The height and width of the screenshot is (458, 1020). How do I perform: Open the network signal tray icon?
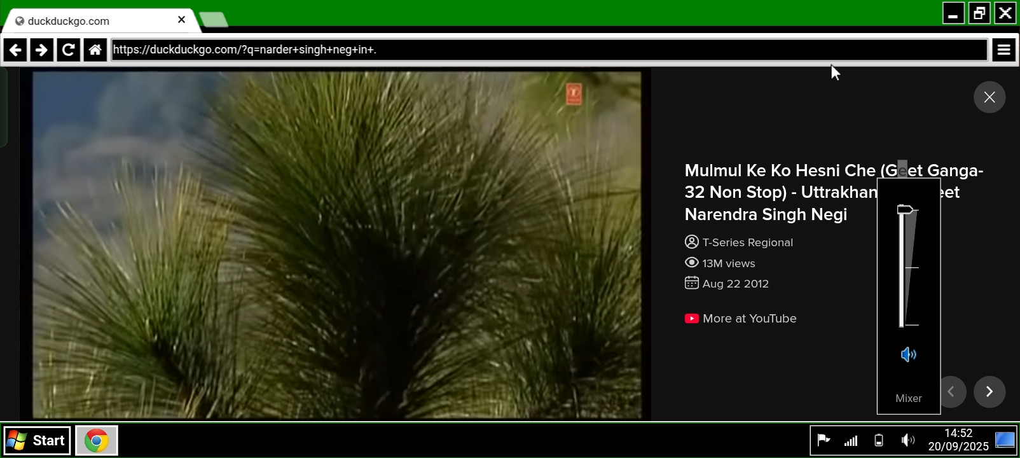(851, 440)
